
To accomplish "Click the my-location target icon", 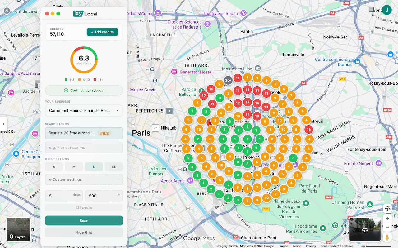I will (387, 209).
